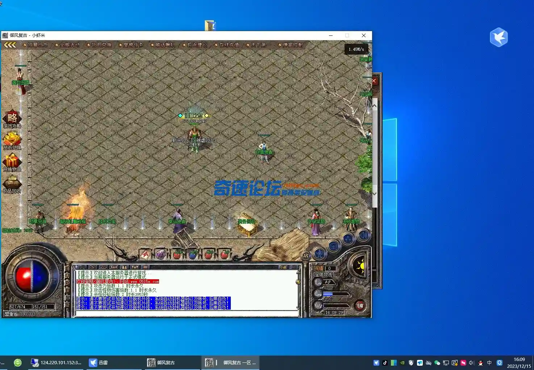Click the second chat toolbar icon
This screenshot has width=534, height=370.
93,267
